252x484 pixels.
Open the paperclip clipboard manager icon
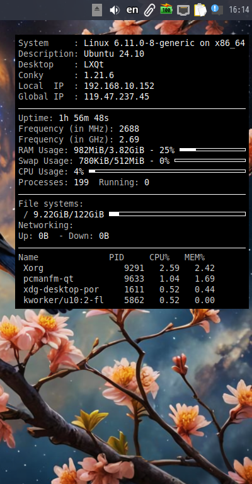pos(149,10)
